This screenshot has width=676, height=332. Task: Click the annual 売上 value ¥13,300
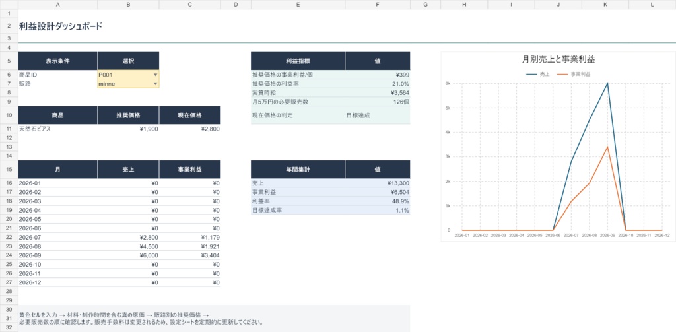tap(378, 183)
